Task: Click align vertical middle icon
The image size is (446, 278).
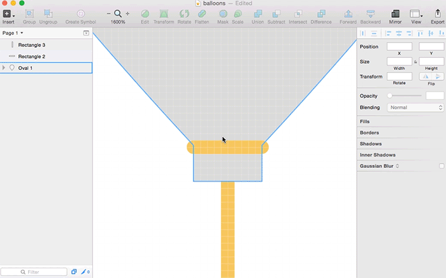Action: 431,34
